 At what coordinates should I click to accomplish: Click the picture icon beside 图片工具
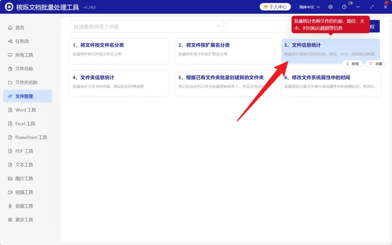[x=10, y=178]
